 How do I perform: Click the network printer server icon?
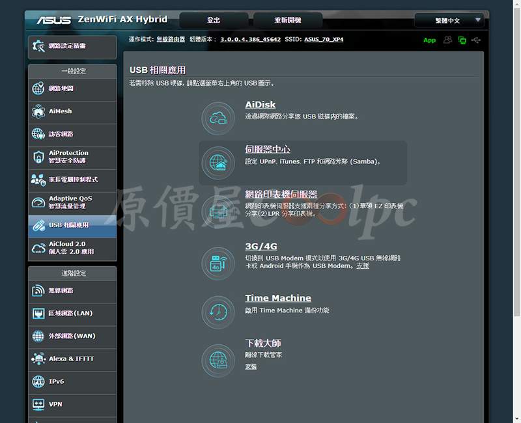pos(218,209)
